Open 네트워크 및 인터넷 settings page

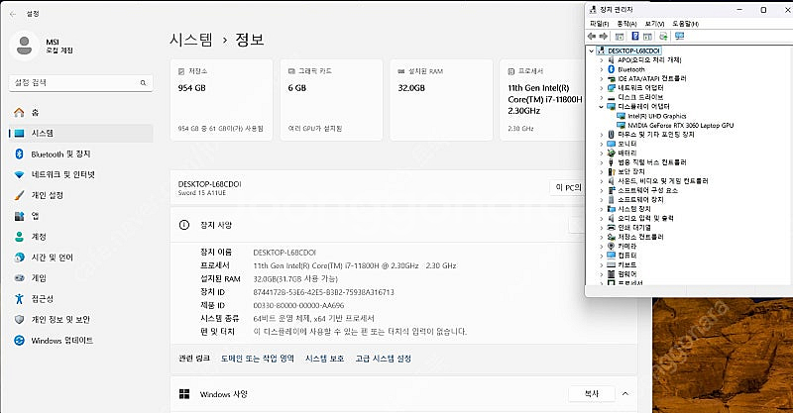pos(81,175)
